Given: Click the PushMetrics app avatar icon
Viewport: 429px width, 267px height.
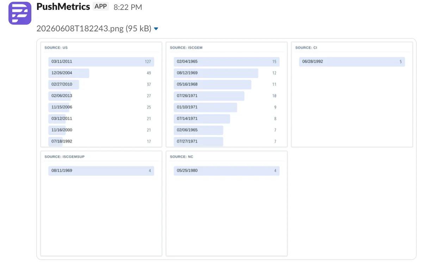Looking at the screenshot, I should click(20, 13).
